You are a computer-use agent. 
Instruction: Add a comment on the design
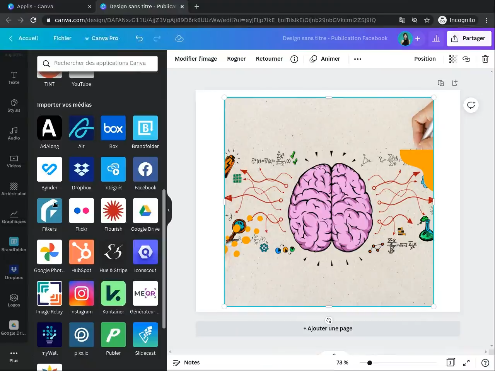tap(471, 105)
